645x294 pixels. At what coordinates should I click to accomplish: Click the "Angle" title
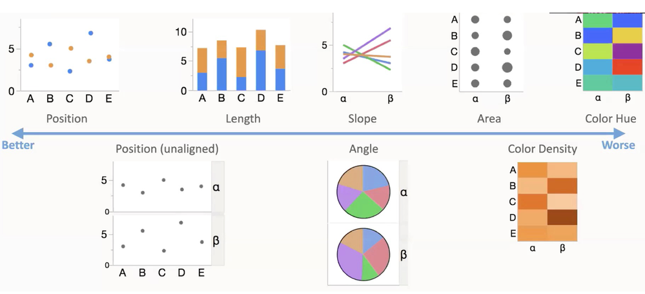[x=362, y=149]
